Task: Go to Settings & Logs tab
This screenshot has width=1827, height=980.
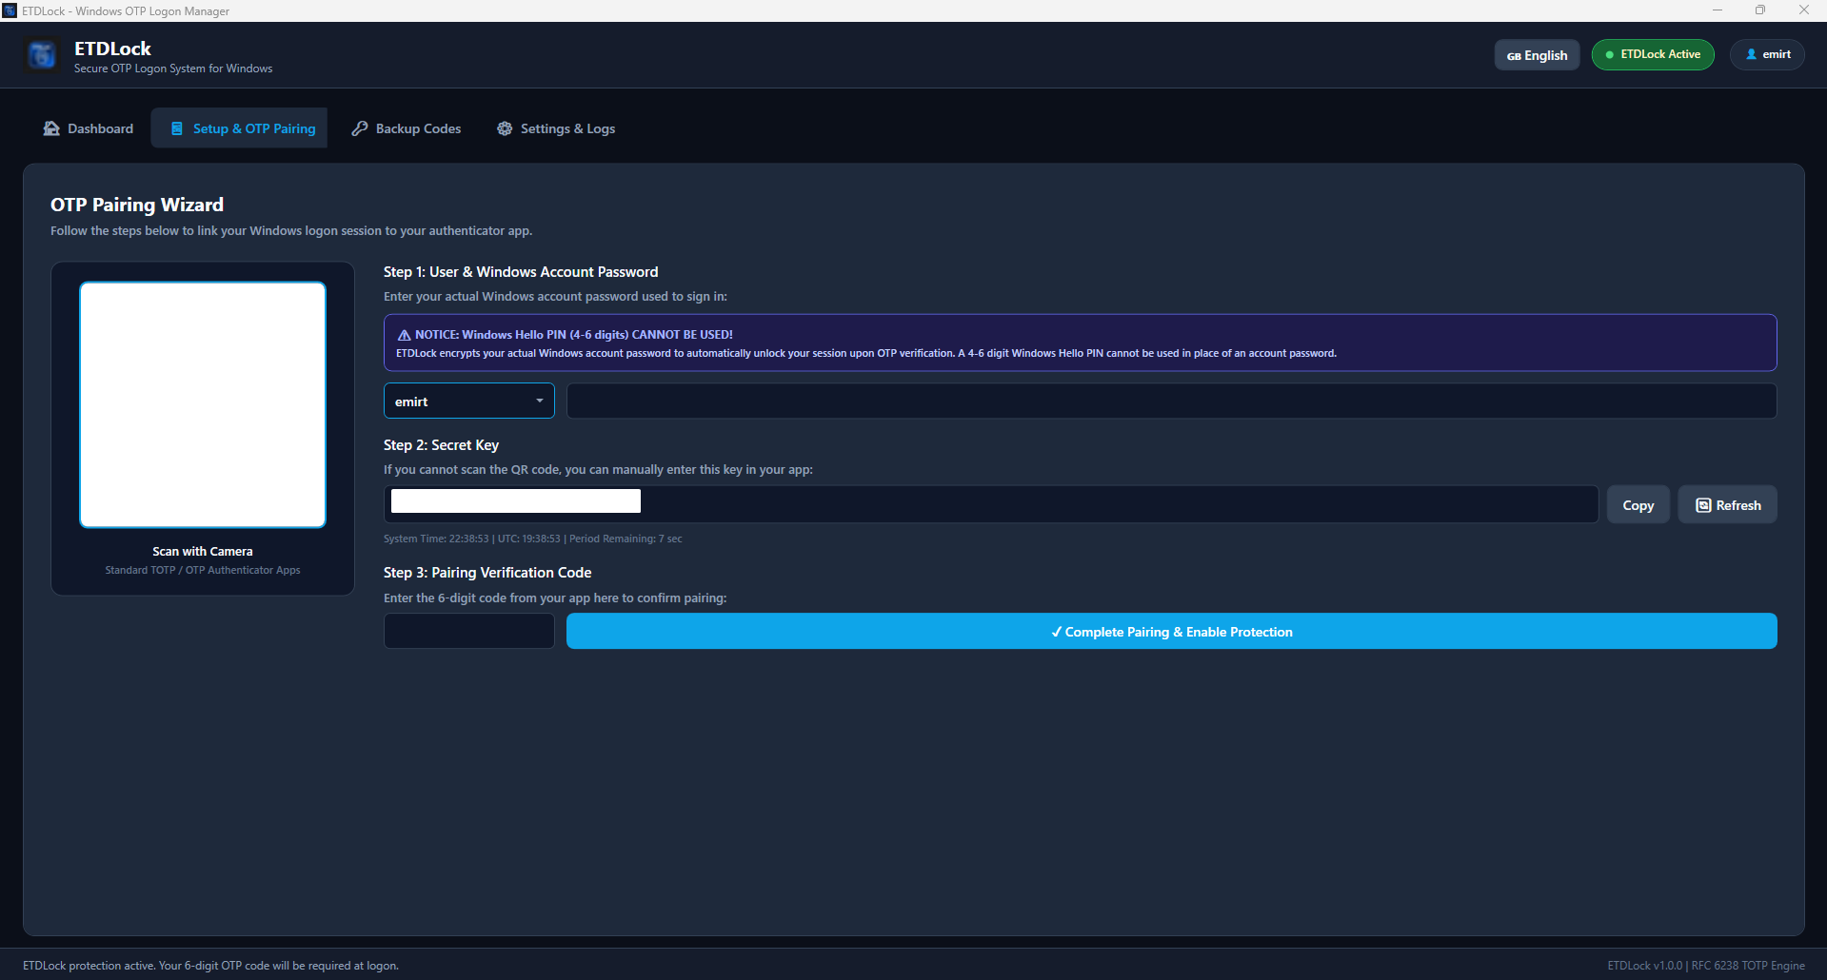Action: point(556,128)
